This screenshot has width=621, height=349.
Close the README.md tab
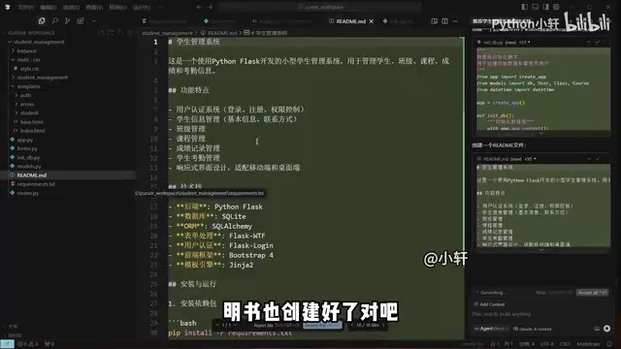[371, 21]
